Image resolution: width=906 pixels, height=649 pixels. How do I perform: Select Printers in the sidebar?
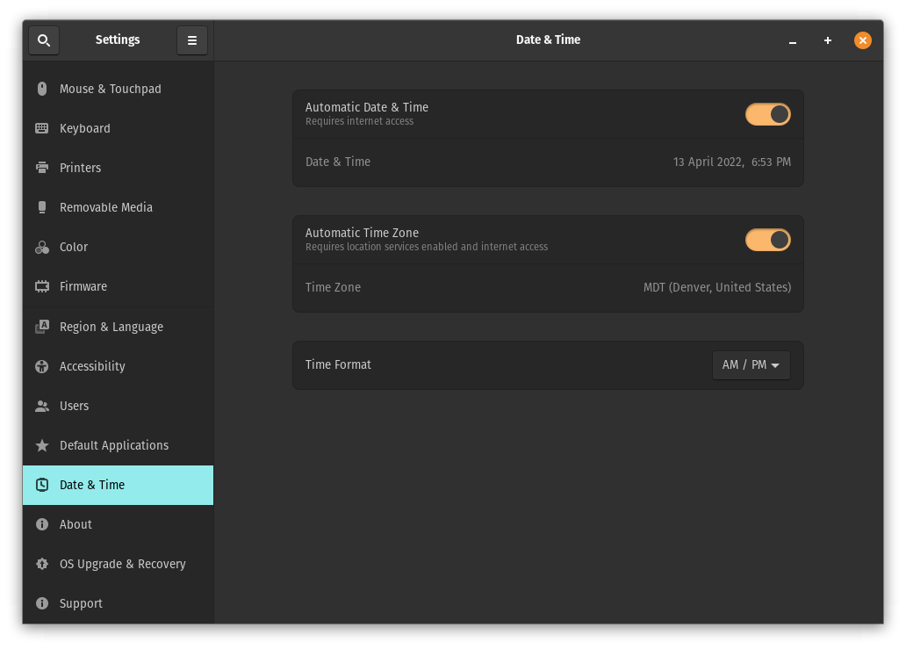tap(118, 168)
